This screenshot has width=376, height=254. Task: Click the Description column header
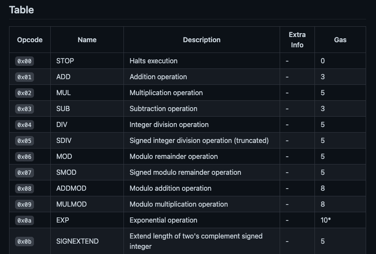pos(201,40)
